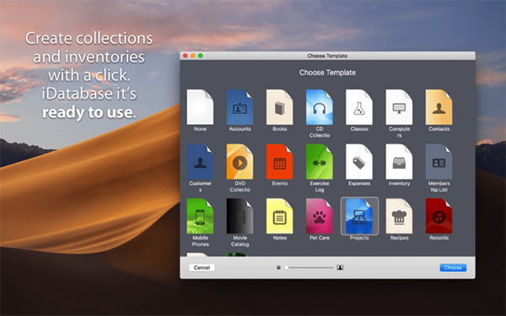Select the Accounts template icon
This screenshot has width=506, height=316.
240,107
